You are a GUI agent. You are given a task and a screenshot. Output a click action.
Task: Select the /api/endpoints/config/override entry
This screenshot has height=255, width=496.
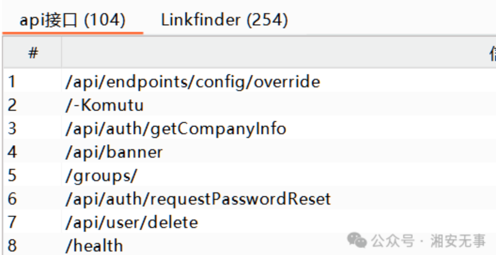(192, 81)
